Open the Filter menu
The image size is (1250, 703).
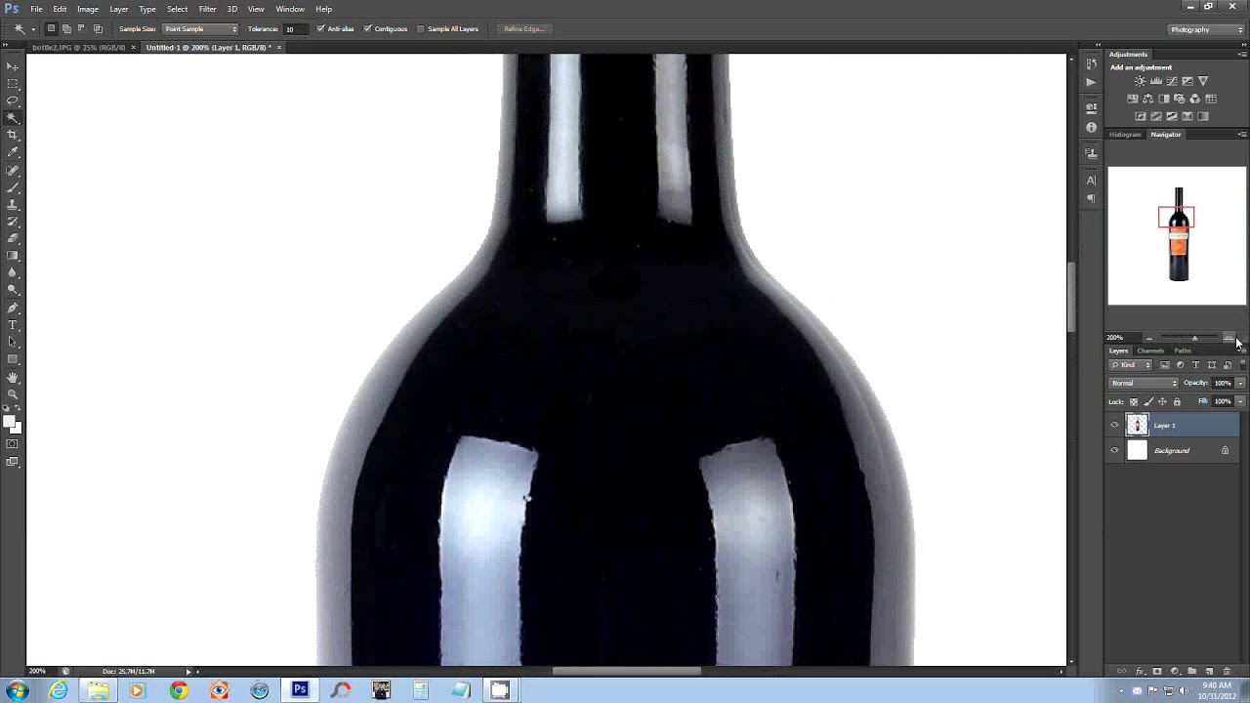pyautogui.click(x=207, y=9)
